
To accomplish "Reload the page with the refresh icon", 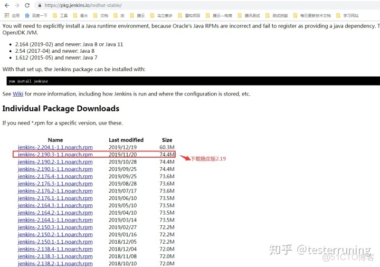I will coord(27,5).
